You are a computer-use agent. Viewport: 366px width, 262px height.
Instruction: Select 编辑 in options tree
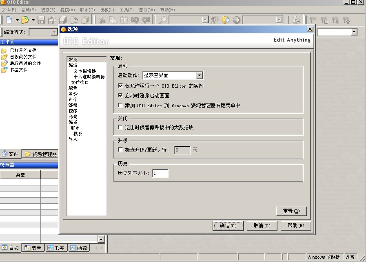[73, 65]
